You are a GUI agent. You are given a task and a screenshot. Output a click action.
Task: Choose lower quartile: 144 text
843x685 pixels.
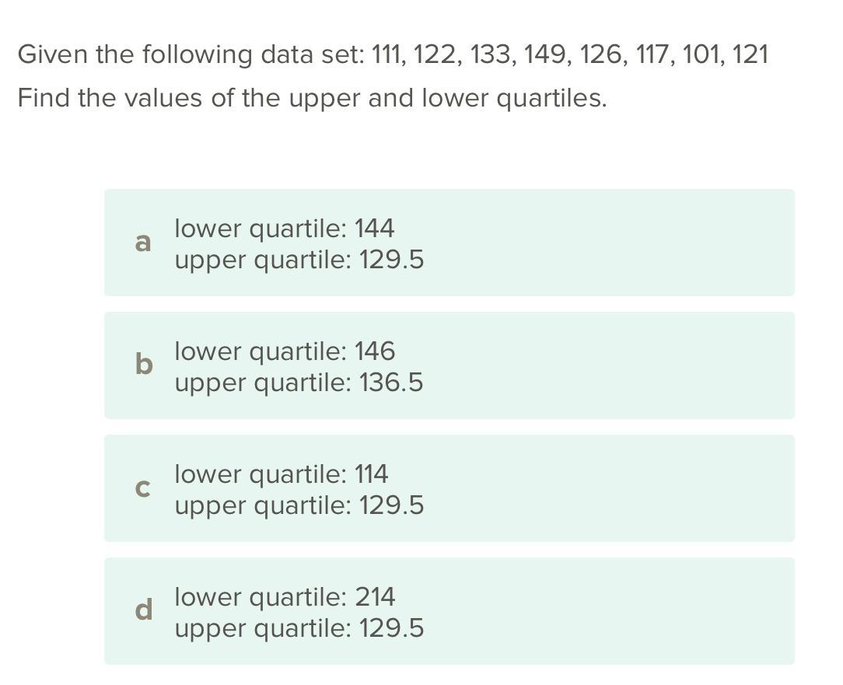click(285, 229)
